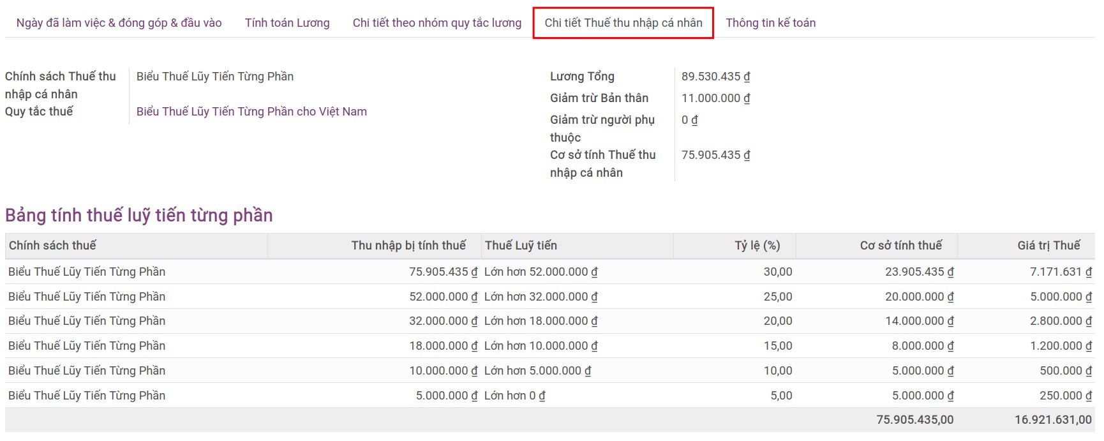Click the 'Giảm trừ người phụ thuộc' value 0 ₫
This screenshot has width=1104, height=441.
689,120
